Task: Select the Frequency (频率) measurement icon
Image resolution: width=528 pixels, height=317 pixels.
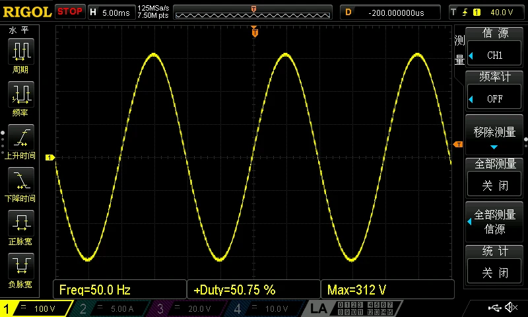Action: [21, 94]
